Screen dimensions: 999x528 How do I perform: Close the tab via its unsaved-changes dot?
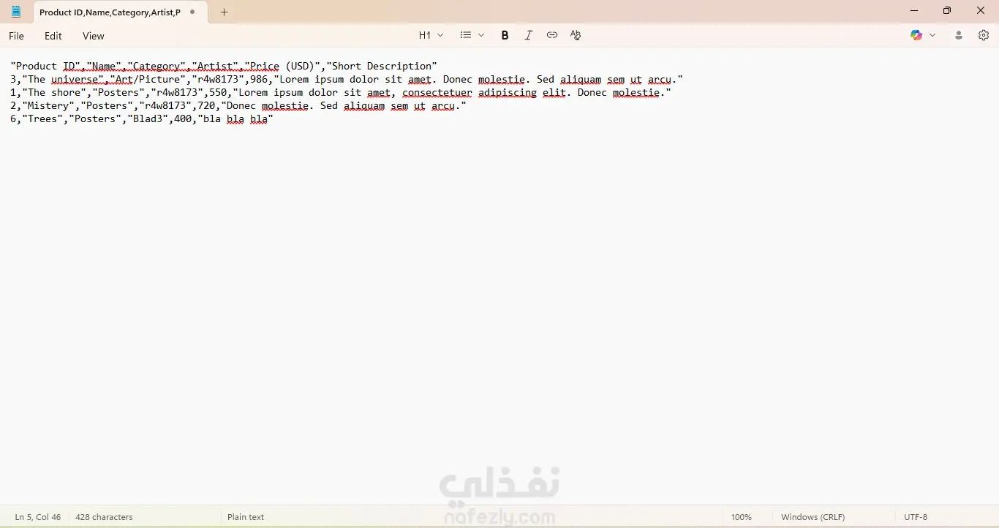click(192, 12)
